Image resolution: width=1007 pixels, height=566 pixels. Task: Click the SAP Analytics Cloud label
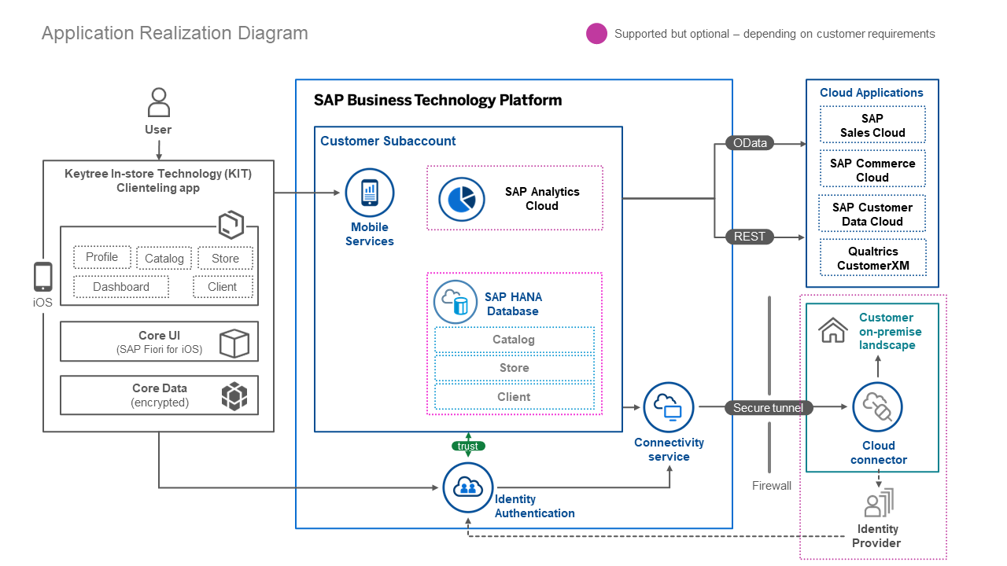tap(542, 199)
